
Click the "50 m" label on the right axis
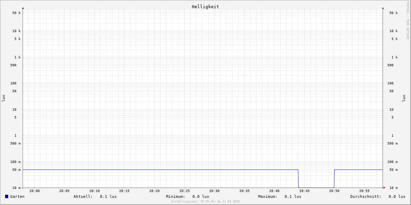[x=394, y=170]
